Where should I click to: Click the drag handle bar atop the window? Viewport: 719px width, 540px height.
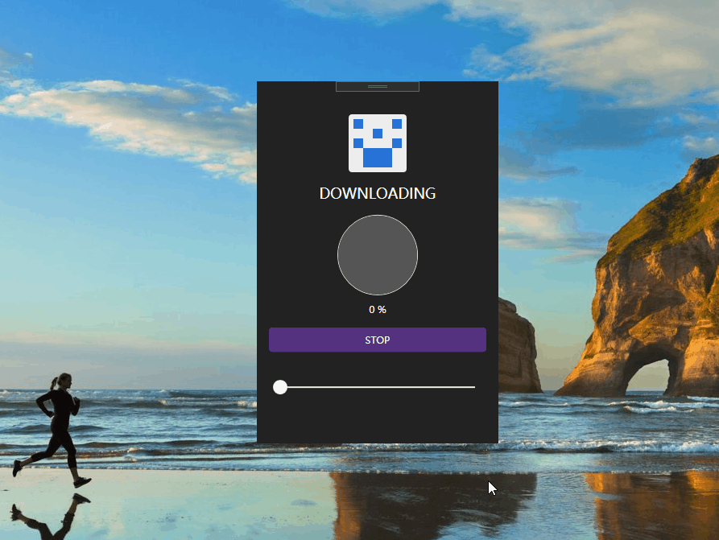click(x=378, y=86)
